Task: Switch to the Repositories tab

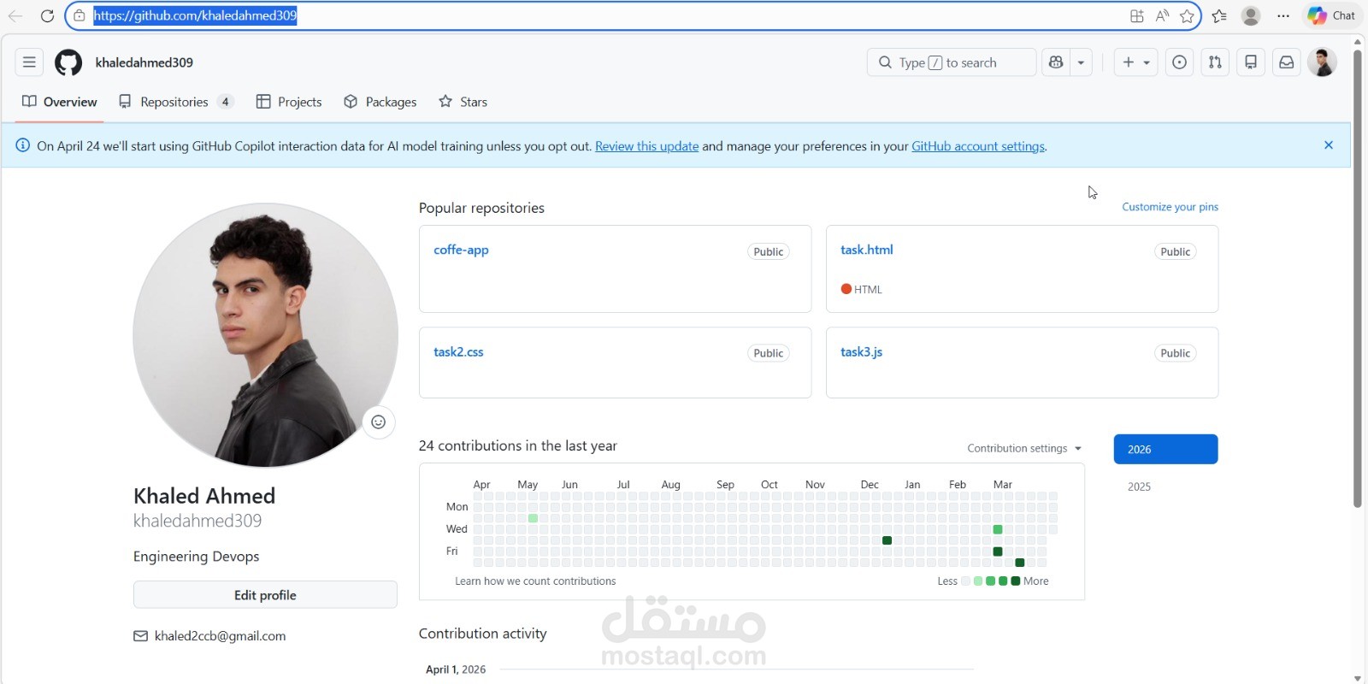Action: pyautogui.click(x=176, y=102)
